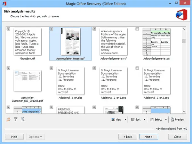The height and width of the screenshot is (144, 192).
Task: Minimize the Magic Office Recovery window
Action: click(x=170, y=4)
